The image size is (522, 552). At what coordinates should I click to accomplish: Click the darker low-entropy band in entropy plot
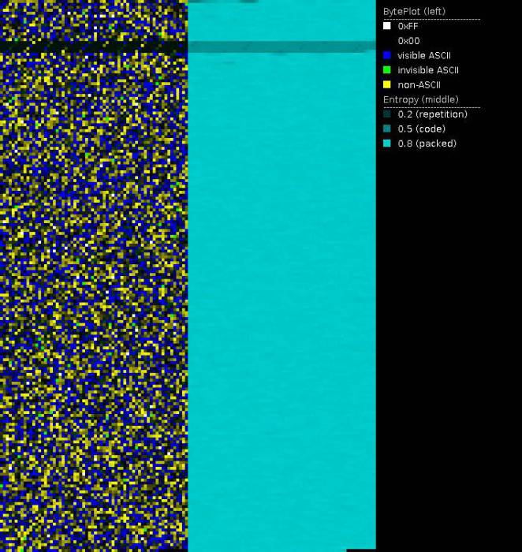click(x=282, y=47)
